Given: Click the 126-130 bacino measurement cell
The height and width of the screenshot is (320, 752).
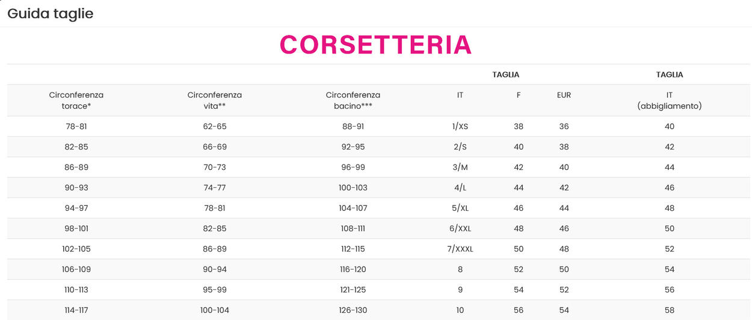Looking at the screenshot, I should tap(353, 310).
